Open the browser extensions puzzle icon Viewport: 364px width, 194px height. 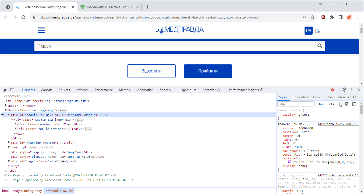(x=332, y=17)
